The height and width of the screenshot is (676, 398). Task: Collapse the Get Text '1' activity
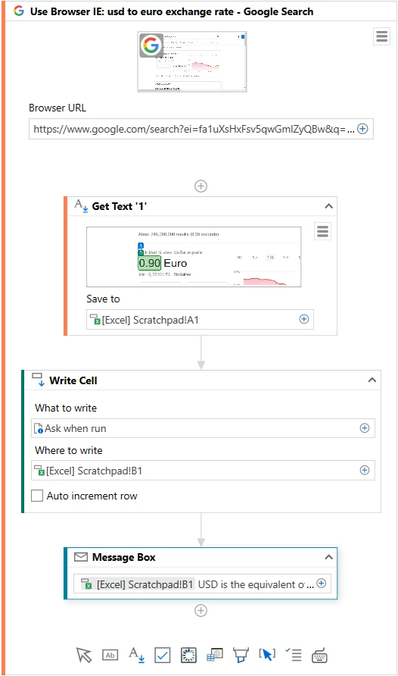328,206
